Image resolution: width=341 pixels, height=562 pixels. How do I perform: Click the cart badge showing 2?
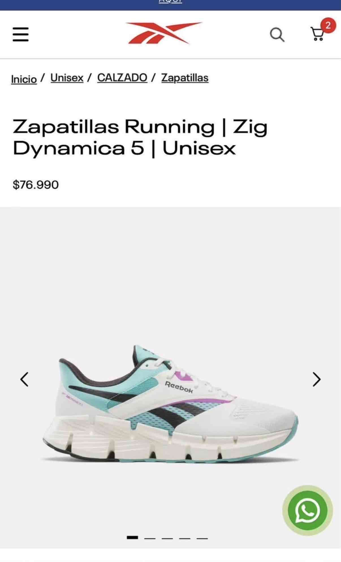328,26
